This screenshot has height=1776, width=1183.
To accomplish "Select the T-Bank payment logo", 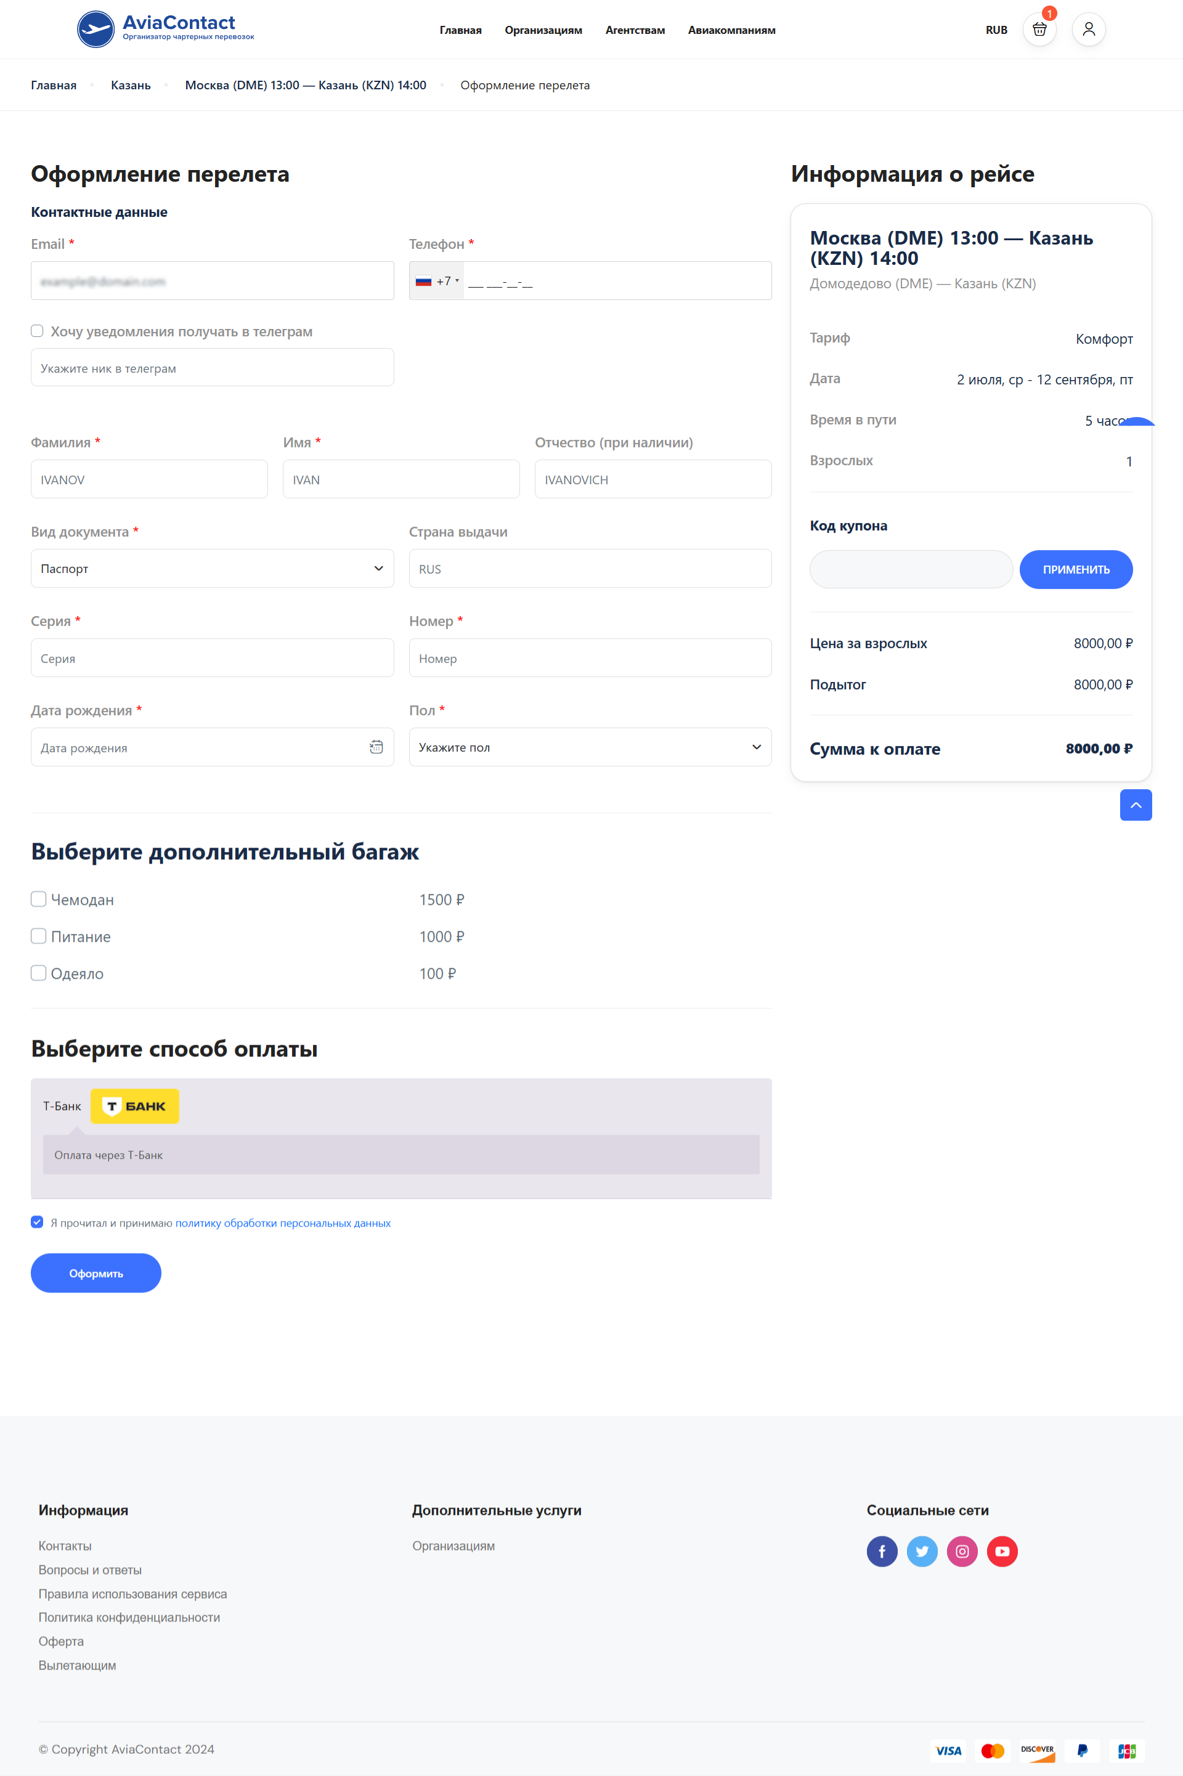I will [134, 1106].
